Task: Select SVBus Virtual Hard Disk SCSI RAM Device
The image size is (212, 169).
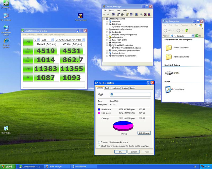Action: coord(132,27)
